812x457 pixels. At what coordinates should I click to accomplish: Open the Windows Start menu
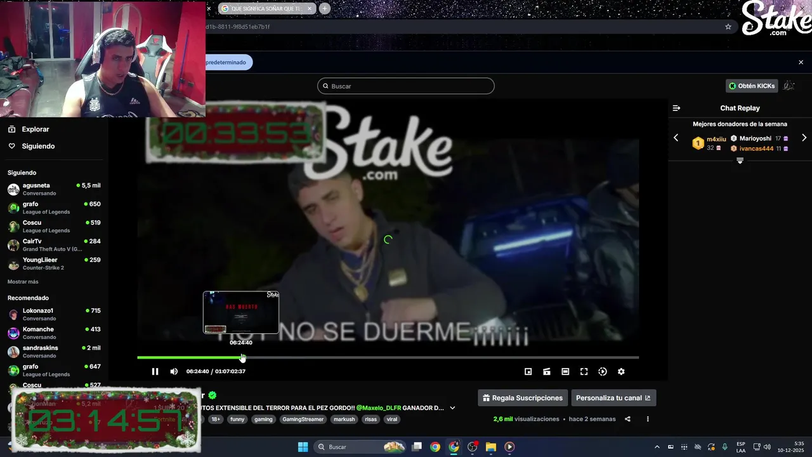coord(303,447)
